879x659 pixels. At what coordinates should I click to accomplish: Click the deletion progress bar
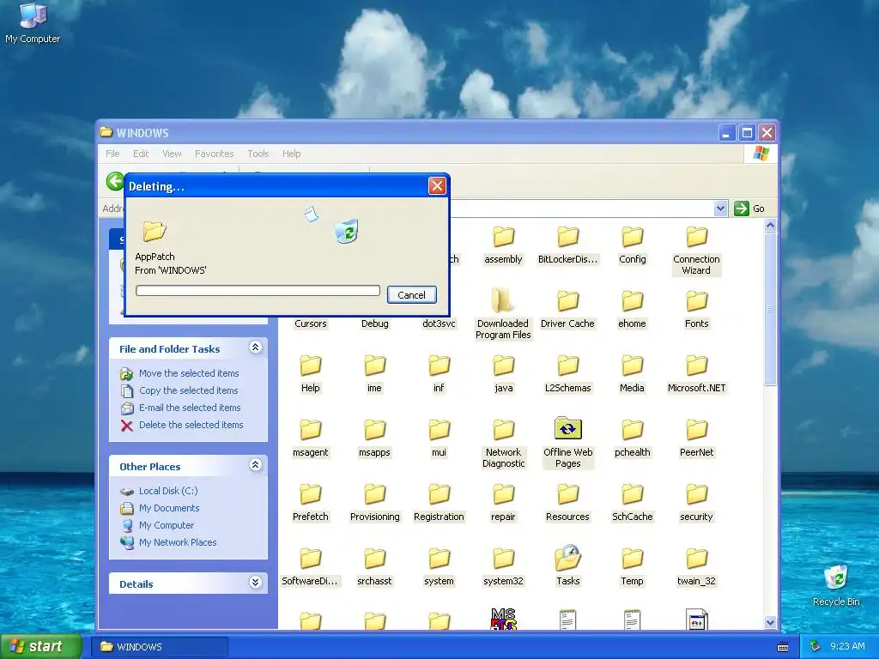click(x=258, y=290)
